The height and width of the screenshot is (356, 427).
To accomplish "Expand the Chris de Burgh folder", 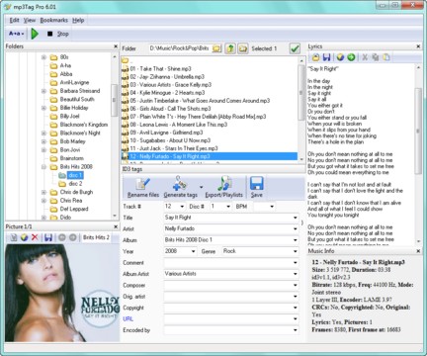I will (43, 192).
